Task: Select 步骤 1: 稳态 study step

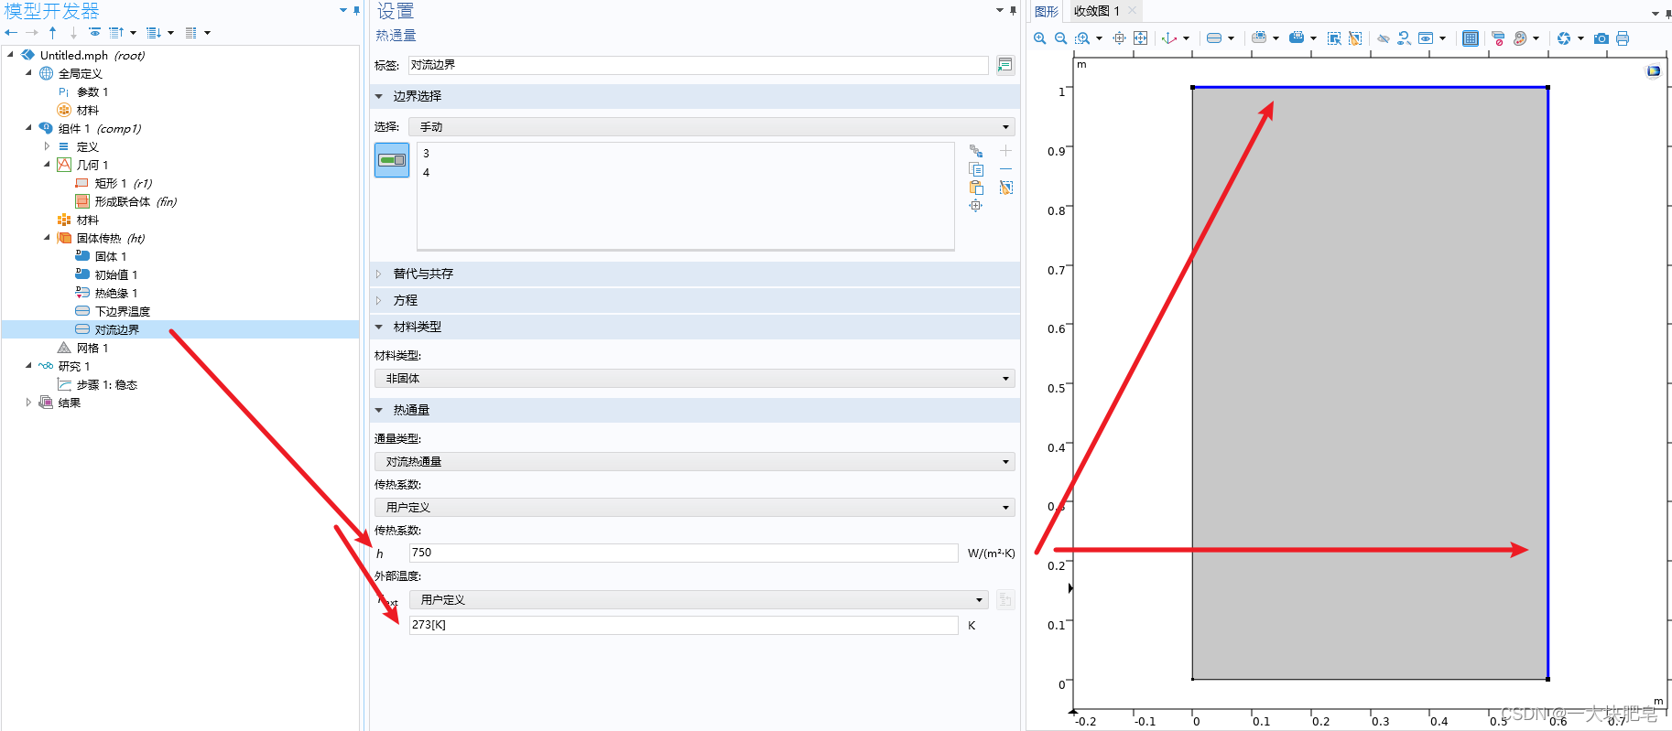Action: pos(107,385)
